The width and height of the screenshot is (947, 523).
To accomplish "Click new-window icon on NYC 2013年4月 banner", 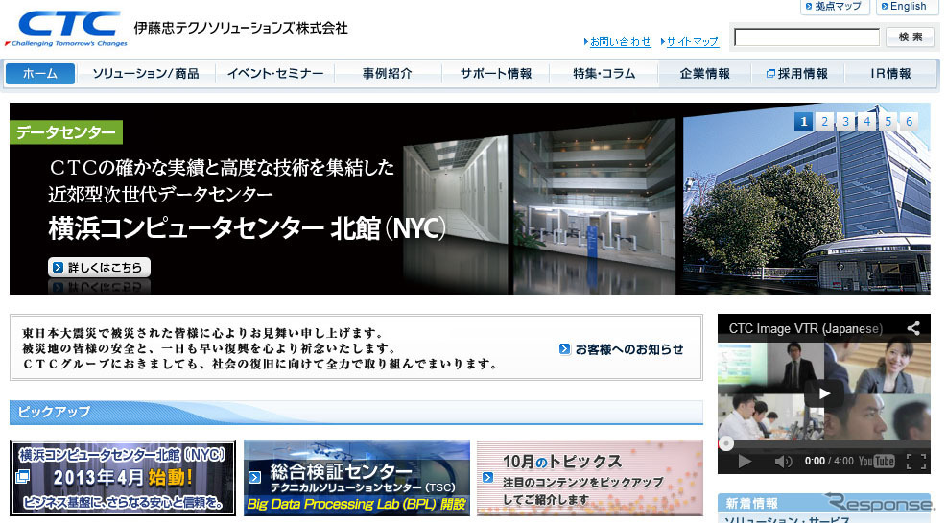I will [22, 477].
